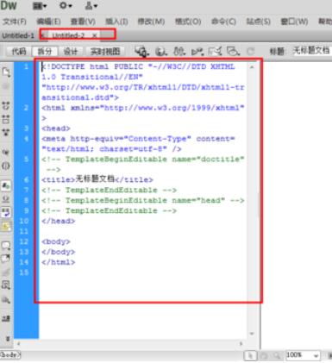The width and height of the screenshot is (332, 363).
Task: Click the code pane scroll down arrow
Action: 252,334
